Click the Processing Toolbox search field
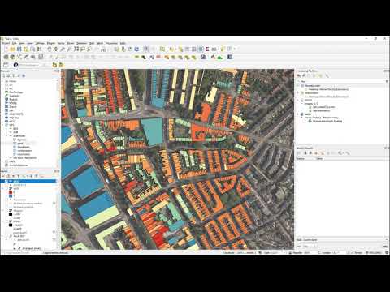The width and height of the screenshot is (390, 292). click(342, 81)
